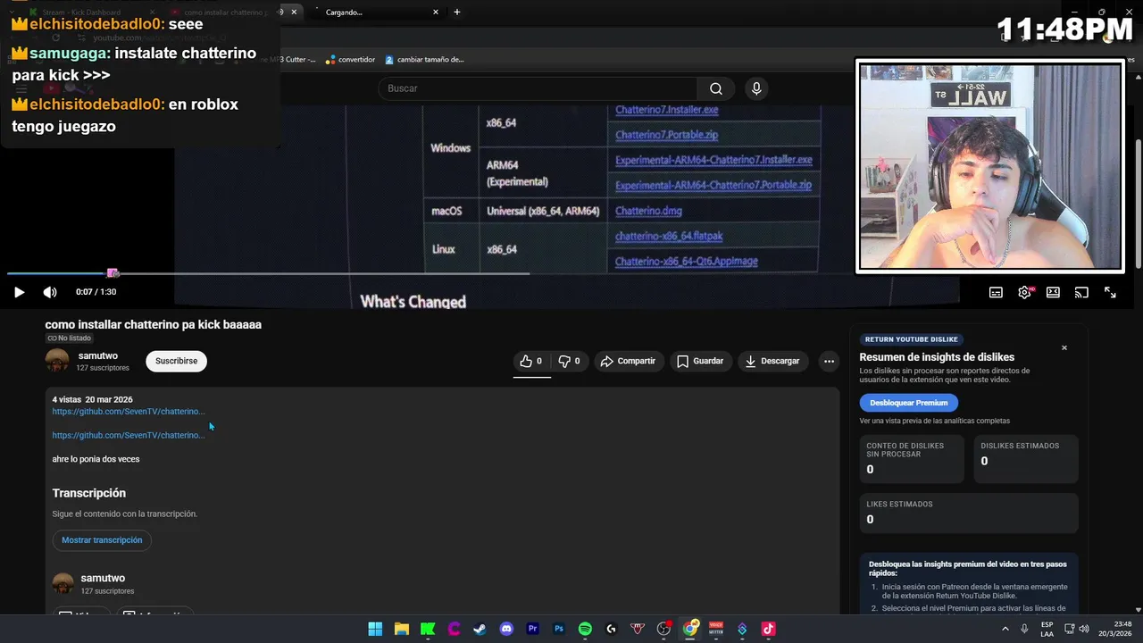Open Photoshop from taskbar
Image resolution: width=1143 pixels, height=643 pixels.
(x=559, y=629)
